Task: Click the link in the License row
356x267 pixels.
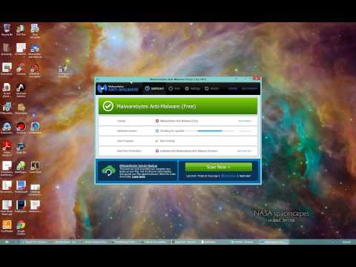Action: [245, 121]
